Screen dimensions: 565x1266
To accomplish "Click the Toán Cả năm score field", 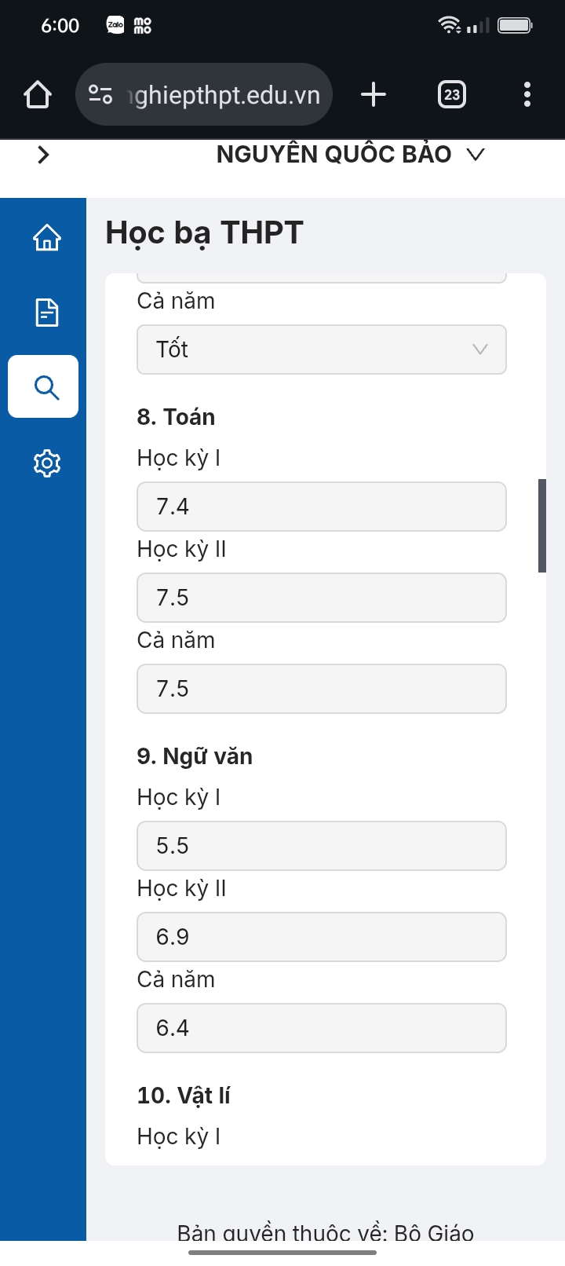I will click(322, 689).
